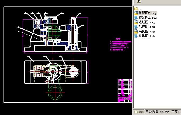Select the file 装配图2.dwg
The width and height of the screenshot is (181, 115).
(x=147, y=13)
